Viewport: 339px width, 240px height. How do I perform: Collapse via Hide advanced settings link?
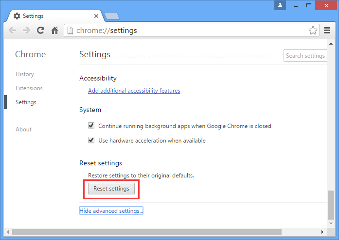(111, 211)
